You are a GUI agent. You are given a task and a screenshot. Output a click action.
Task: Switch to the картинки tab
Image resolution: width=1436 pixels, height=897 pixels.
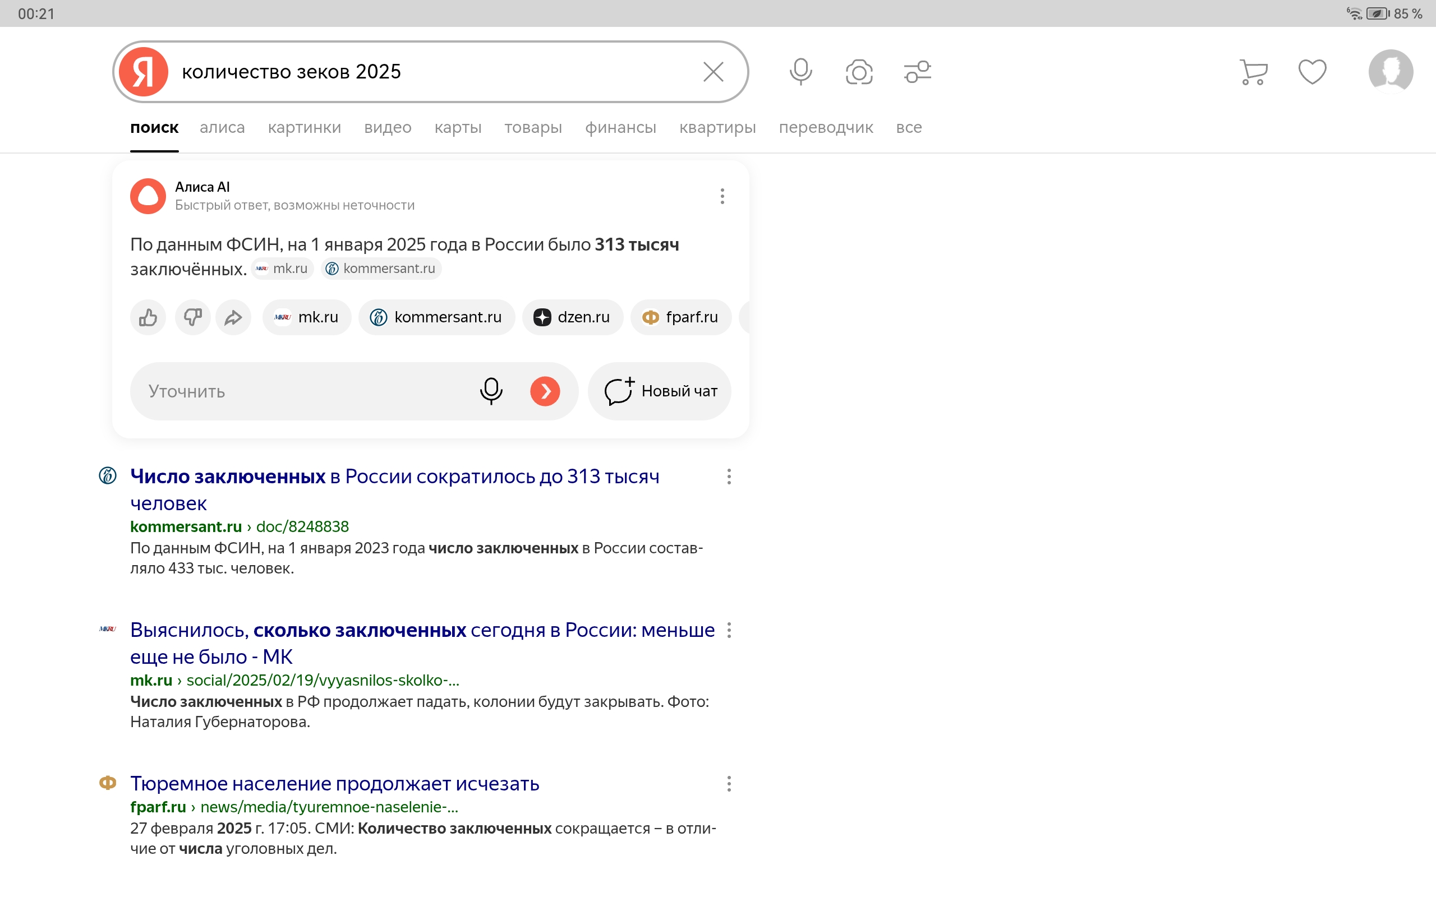304,128
